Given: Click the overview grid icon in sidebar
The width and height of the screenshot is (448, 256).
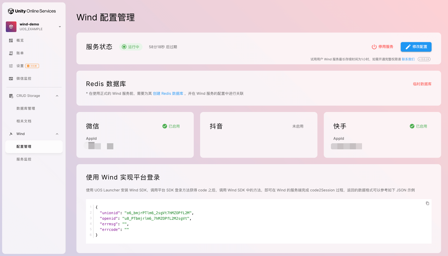Looking at the screenshot, I should pyautogui.click(x=11, y=41).
